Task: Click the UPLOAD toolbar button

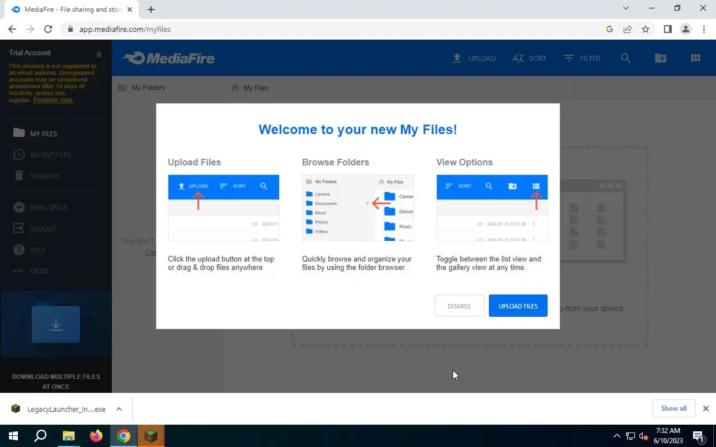Action: pos(474,58)
